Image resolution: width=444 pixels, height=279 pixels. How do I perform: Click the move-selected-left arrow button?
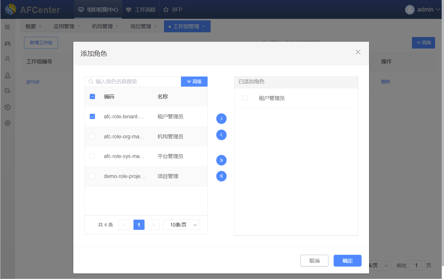click(221, 135)
